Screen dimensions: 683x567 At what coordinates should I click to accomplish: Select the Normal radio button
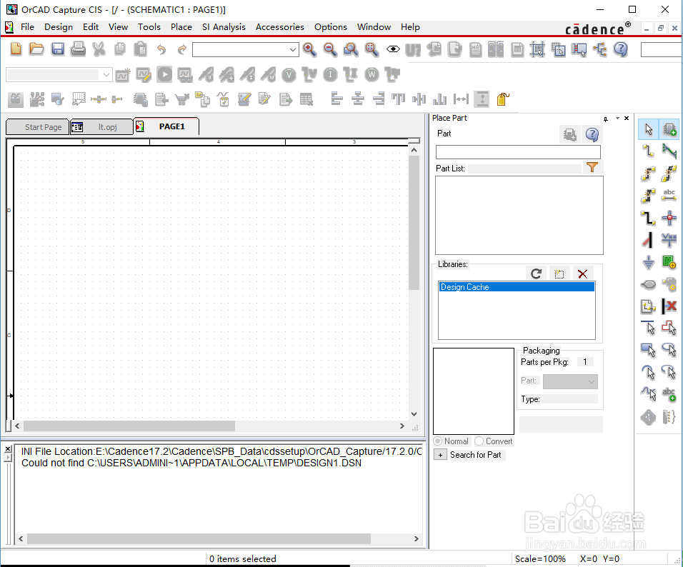[438, 441]
